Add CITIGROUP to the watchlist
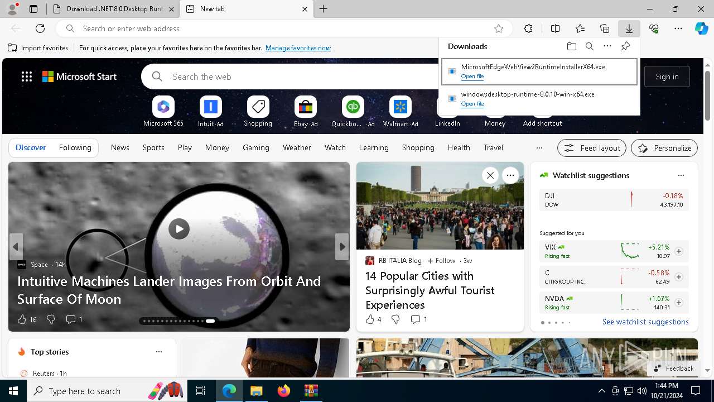 coord(679,277)
